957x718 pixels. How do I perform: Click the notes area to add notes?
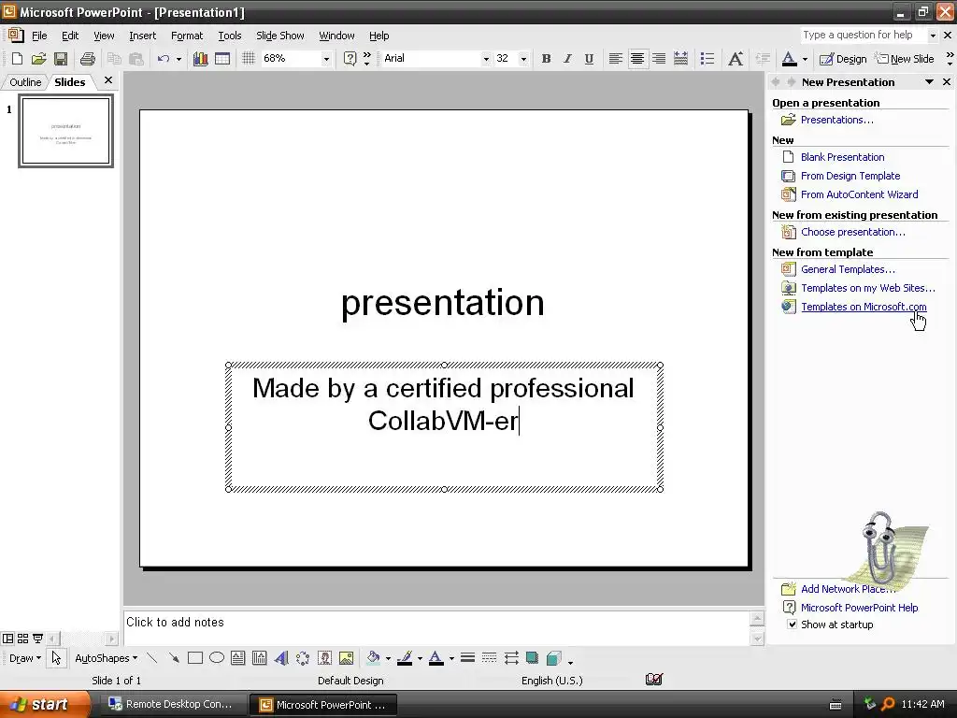[x=436, y=627]
